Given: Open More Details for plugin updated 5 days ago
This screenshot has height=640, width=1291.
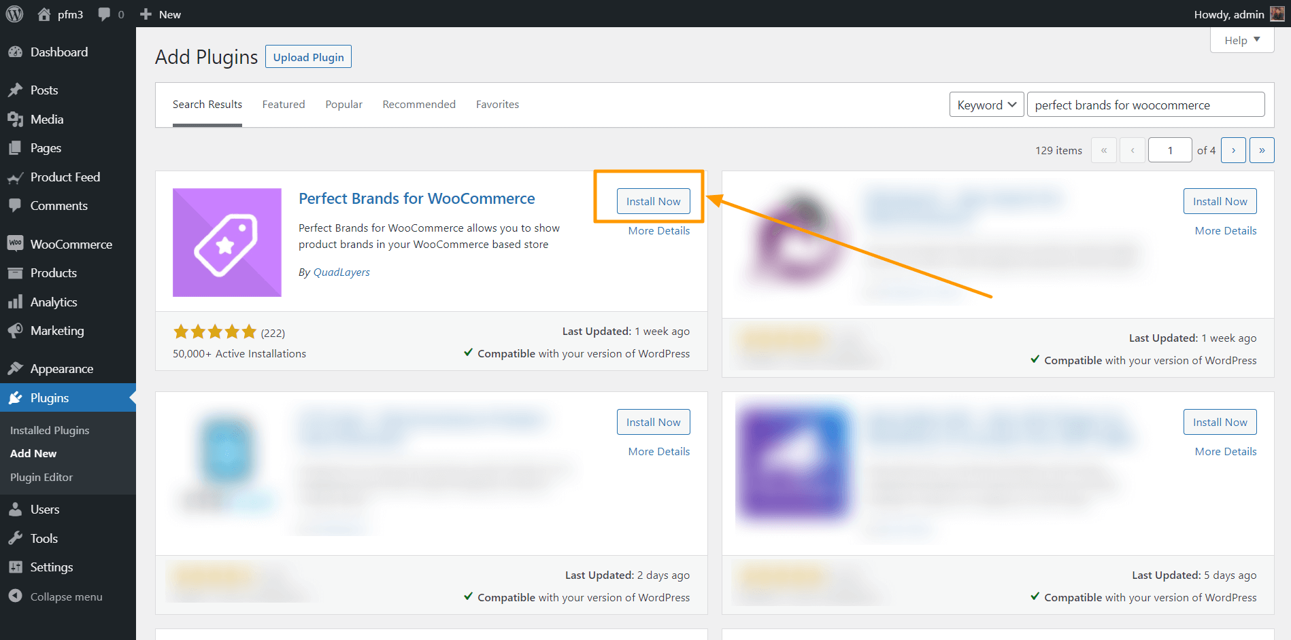Looking at the screenshot, I should pos(1226,452).
